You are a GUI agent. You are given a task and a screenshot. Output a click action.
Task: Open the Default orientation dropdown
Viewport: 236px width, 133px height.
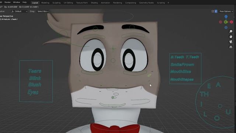20,11
